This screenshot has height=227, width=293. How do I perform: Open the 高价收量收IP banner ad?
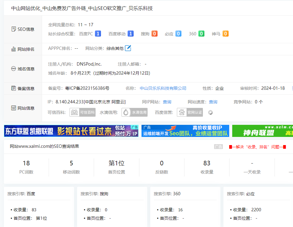[x=185, y=131]
